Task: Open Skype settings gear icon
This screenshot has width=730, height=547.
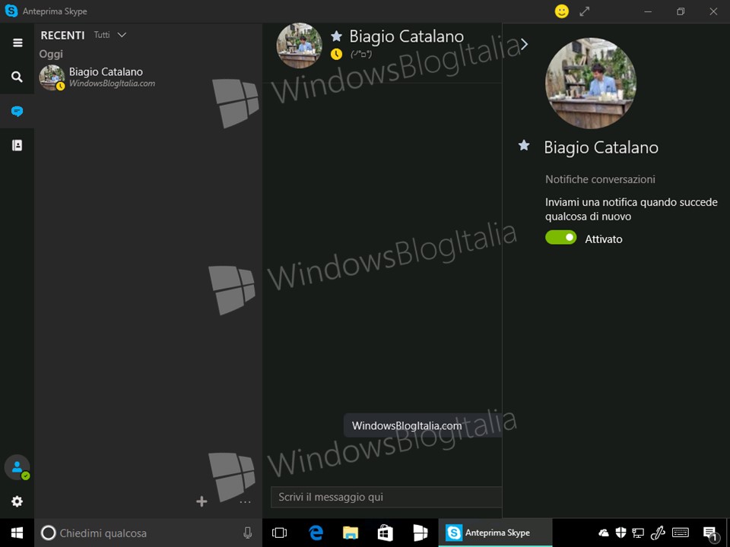Action: [x=17, y=501]
